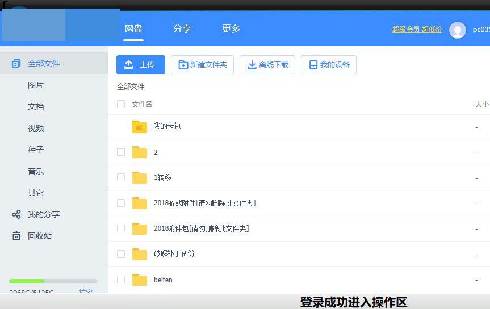Click the green storage usage bar

pyautogui.click(x=27, y=281)
